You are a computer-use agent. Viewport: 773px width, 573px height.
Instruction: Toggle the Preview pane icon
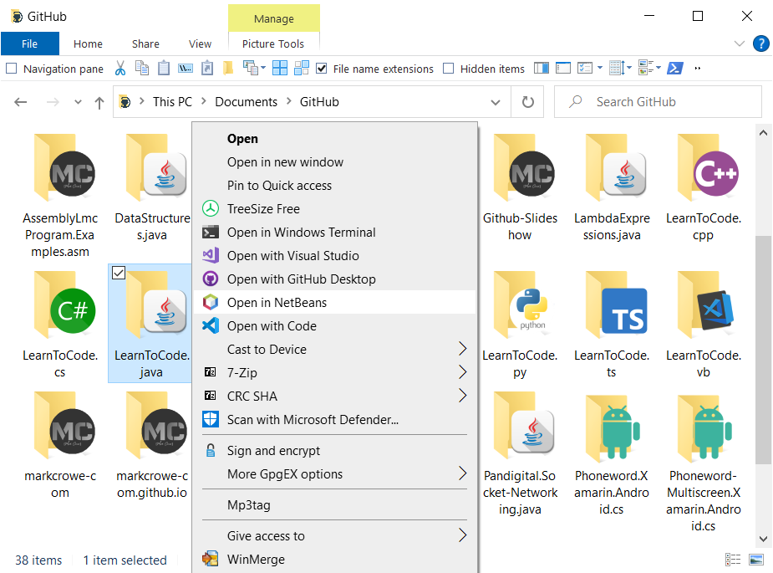[x=542, y=68]
